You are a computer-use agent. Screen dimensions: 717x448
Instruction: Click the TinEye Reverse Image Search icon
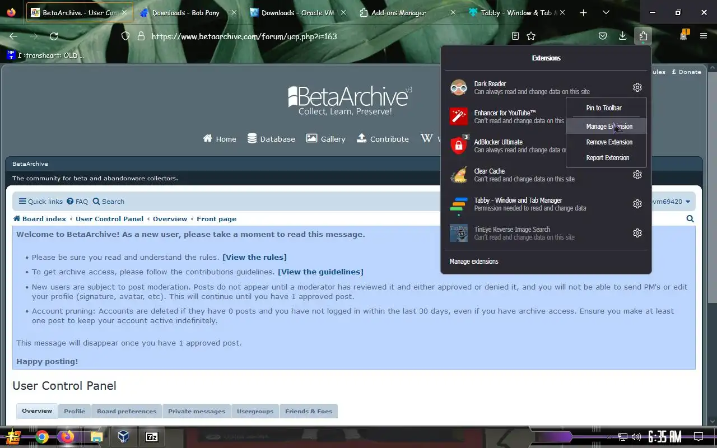(459, 233)
